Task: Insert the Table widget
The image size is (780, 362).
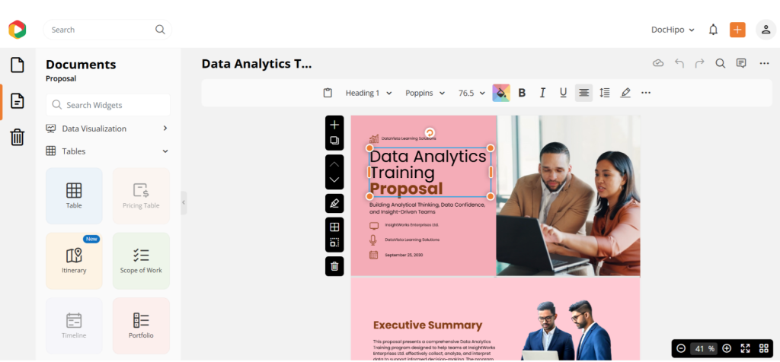Action: [x=74, y=195]
